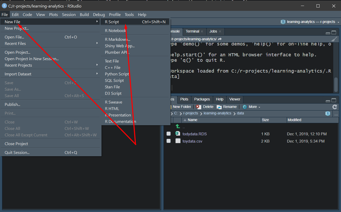Click the project directory cube icon in Files pane

coord(328,114)
